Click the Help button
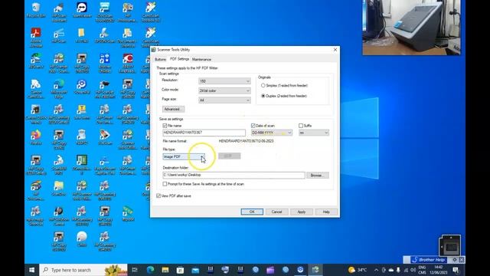The image size is (490, 276). pos(326,212)
